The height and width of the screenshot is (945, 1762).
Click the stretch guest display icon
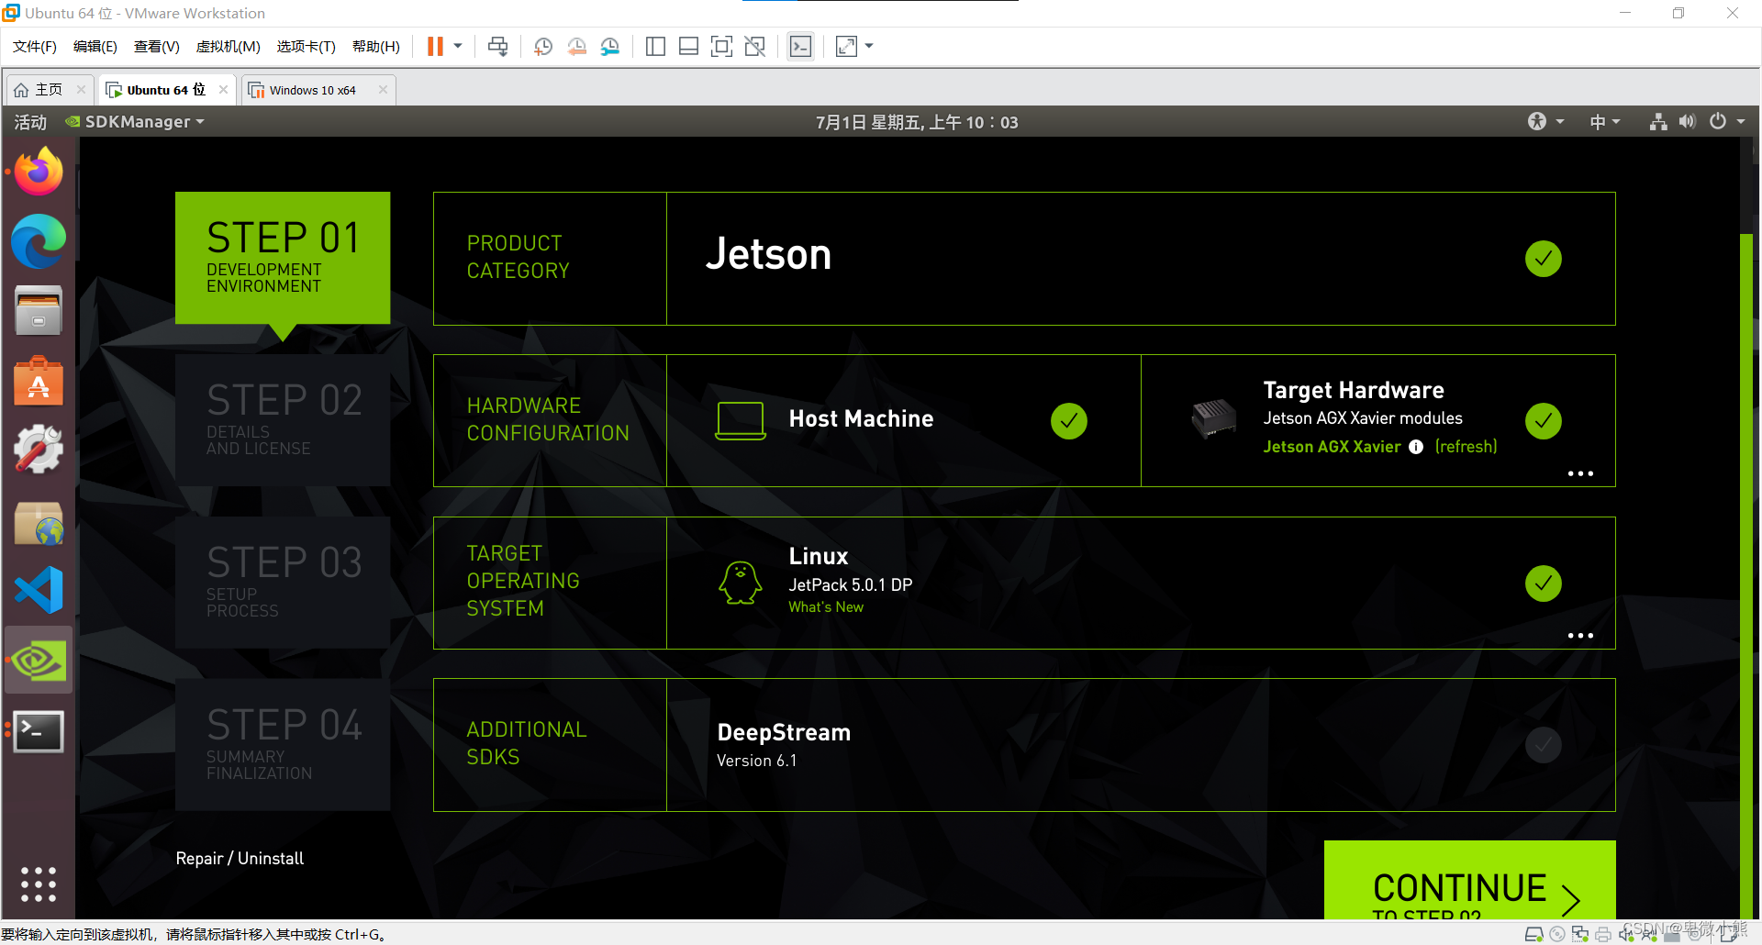[846, 47]
